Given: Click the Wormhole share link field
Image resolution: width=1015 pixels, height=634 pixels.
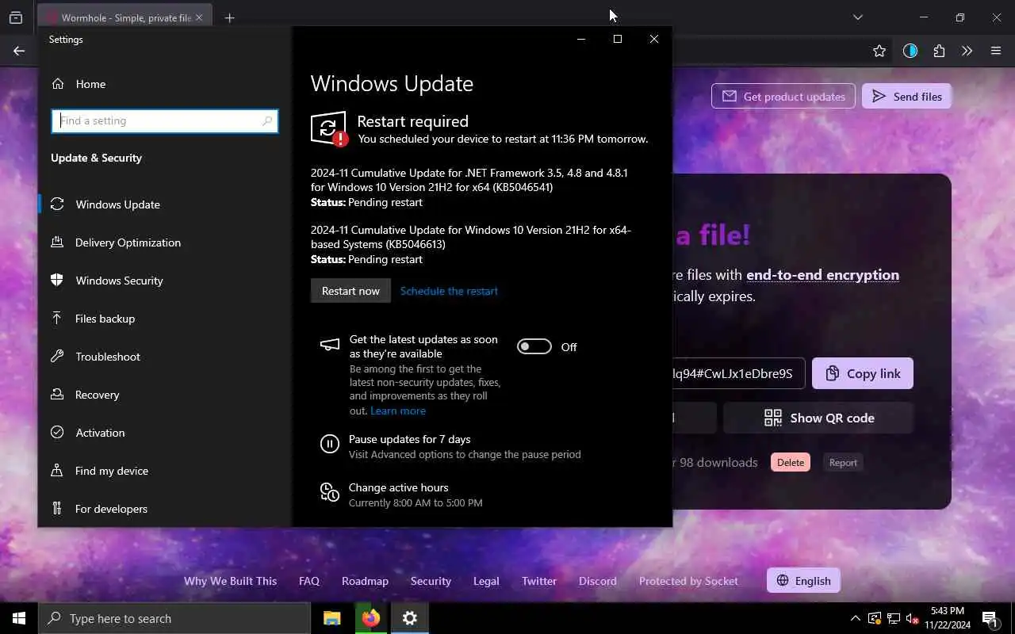Looking at the screenshot, I should click(x=738, y=373).
